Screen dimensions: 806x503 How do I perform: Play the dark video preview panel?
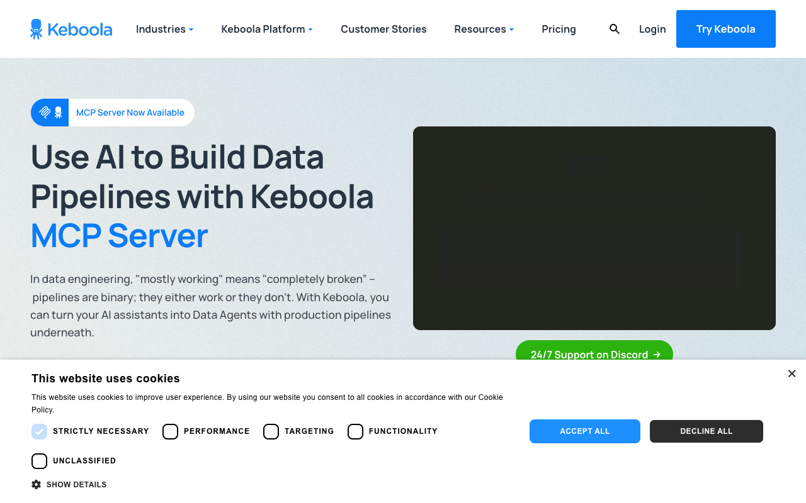click(594, 228)
